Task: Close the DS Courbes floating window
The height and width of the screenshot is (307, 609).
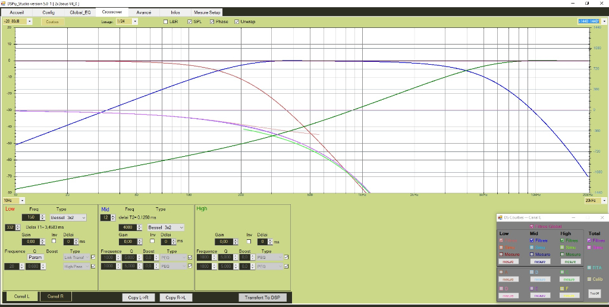Action: (x=602, y=218)
